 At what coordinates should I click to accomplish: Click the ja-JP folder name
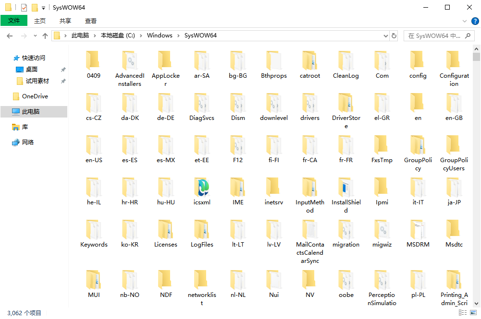[454, 202]
